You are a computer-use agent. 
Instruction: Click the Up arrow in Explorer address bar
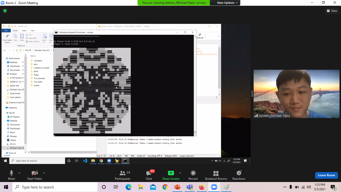pos(17,50)
